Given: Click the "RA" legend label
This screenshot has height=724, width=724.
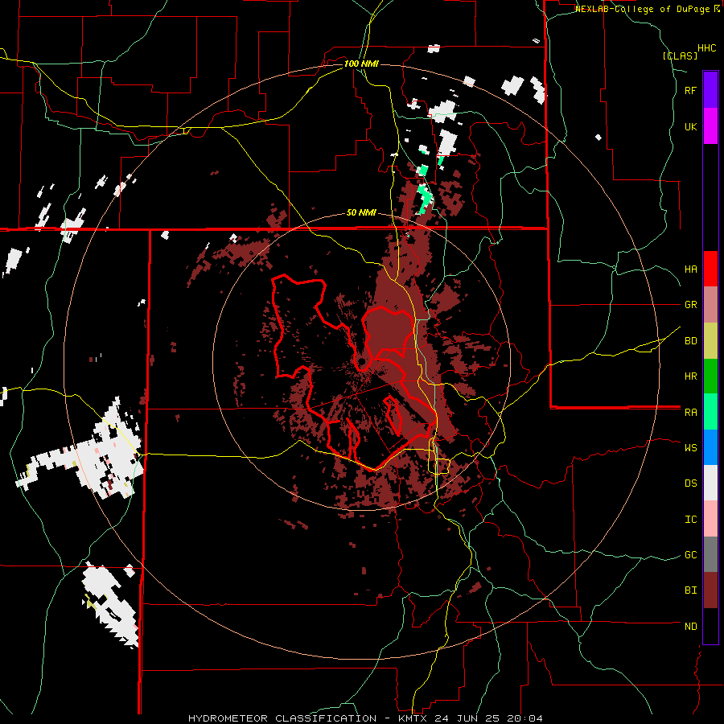Looking at the screenshot, I should [690, 413].
